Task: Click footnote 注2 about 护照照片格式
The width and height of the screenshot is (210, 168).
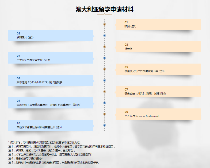Action: pos(42,150)
